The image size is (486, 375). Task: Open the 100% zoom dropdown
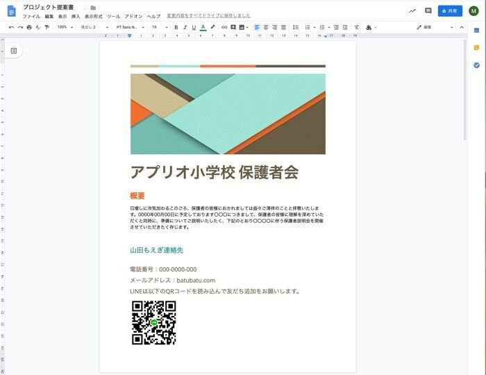(x=65, y=27)
